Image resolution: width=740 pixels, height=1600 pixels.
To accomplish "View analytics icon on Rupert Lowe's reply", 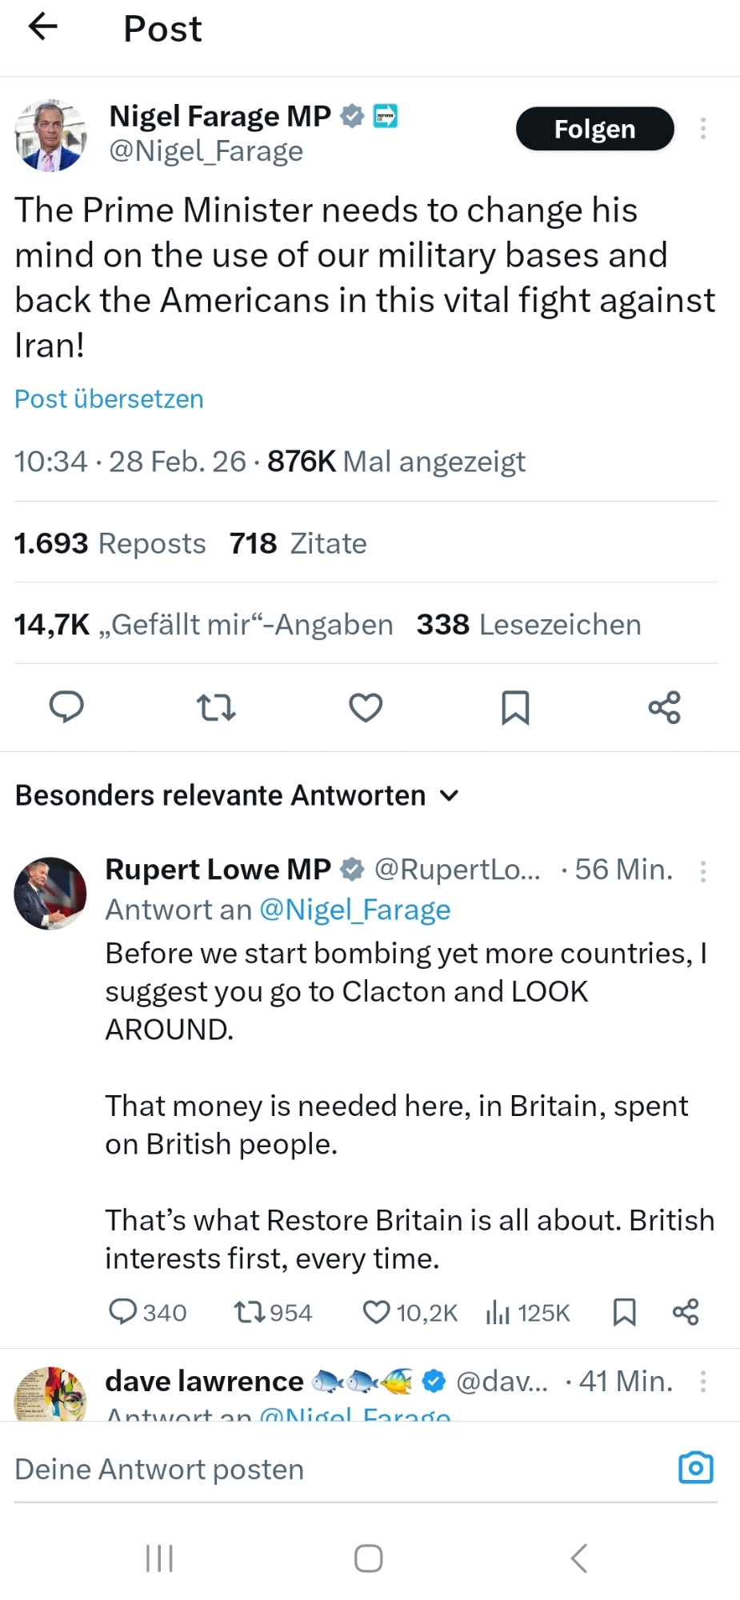I will click(x=498, y=1312).
